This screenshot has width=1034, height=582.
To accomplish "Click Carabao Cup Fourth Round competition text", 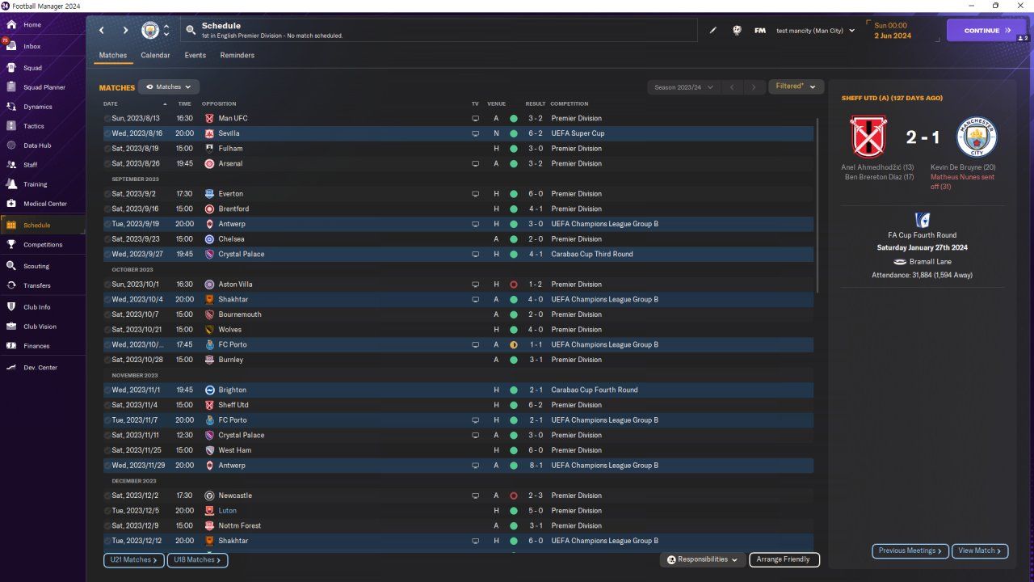I will [595, 390].
